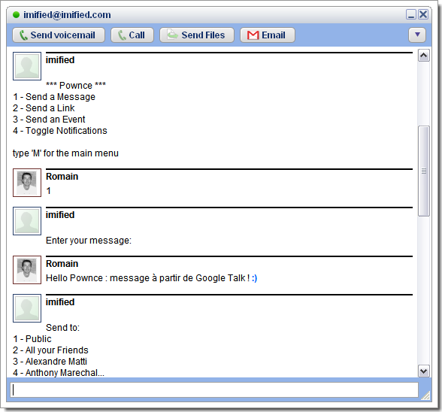The image size is (442, 412).
Task: Click the vertical scrollbar thumb
Action: tap(424, 171)
